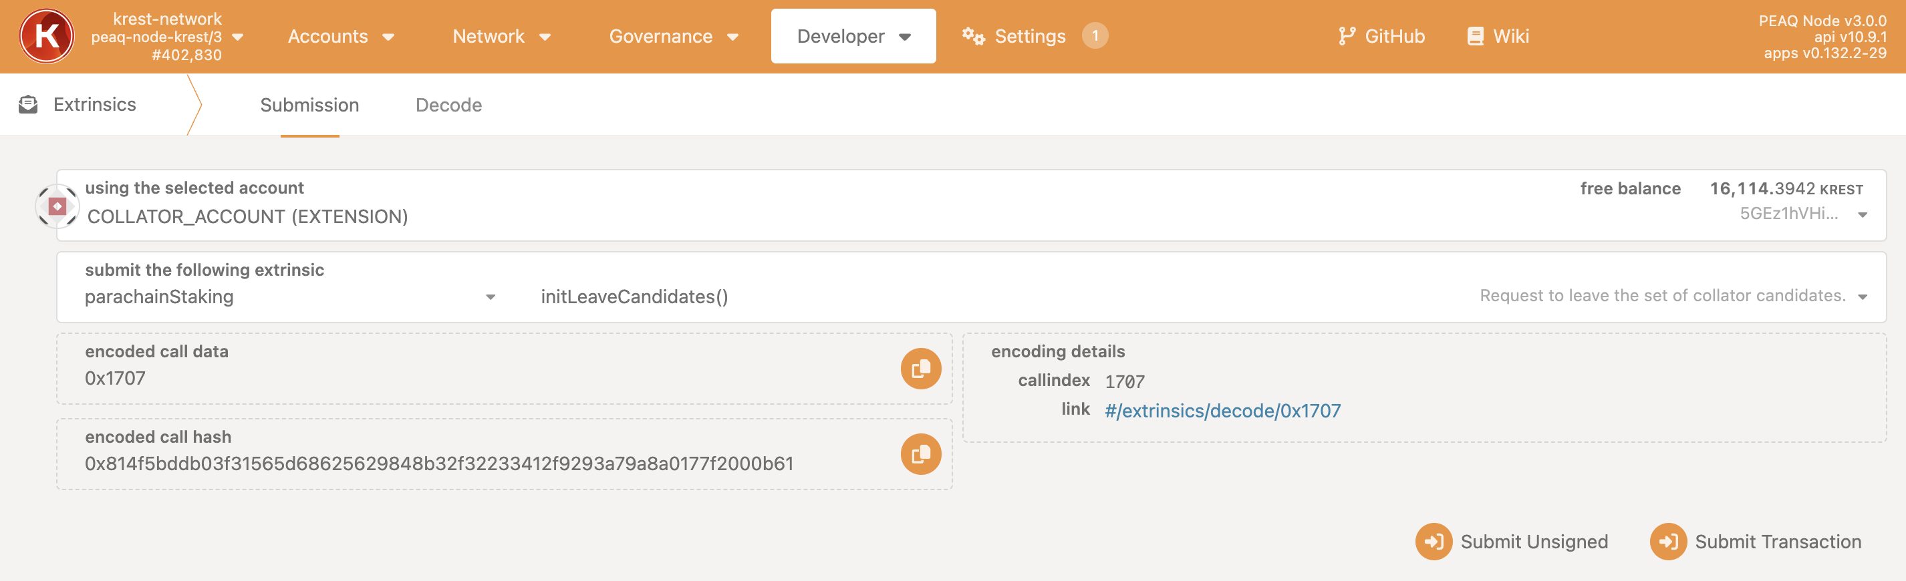Click the dropdown arrow beside collator candidates description
The image size is (1906, 581).
(x=1863, y=297)
